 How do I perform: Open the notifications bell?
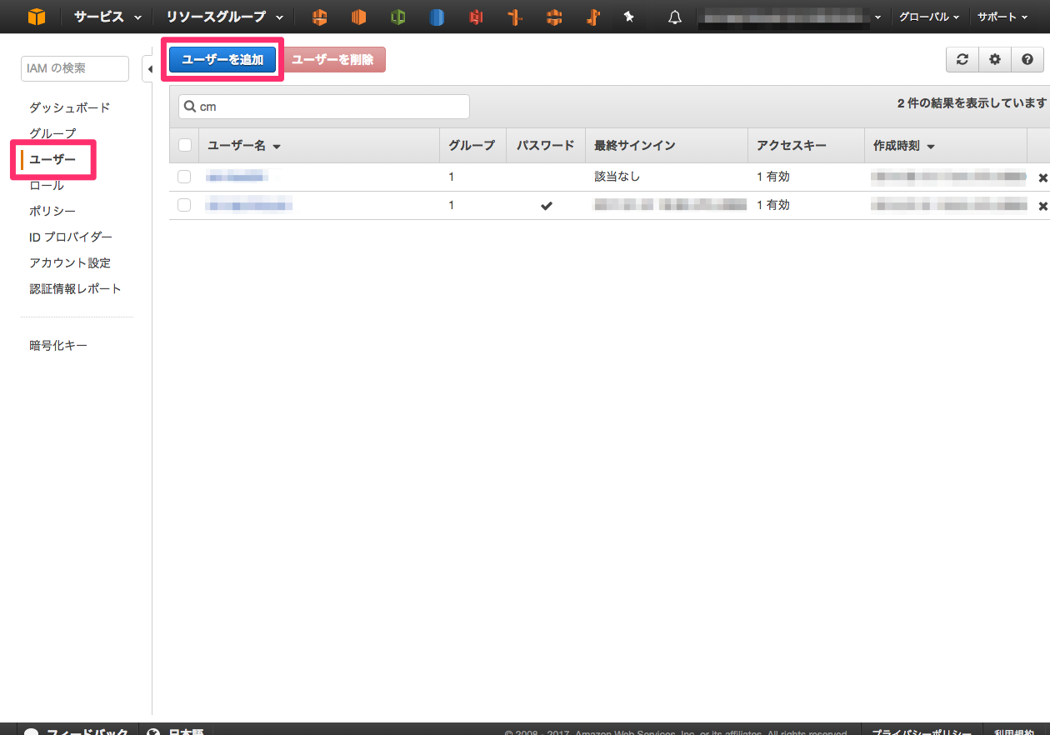tap(675, 16)
